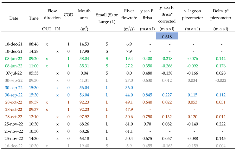Click the 08:46 time cell
The width and height of the screenshot is (236, 150).
tap(33, 44)
